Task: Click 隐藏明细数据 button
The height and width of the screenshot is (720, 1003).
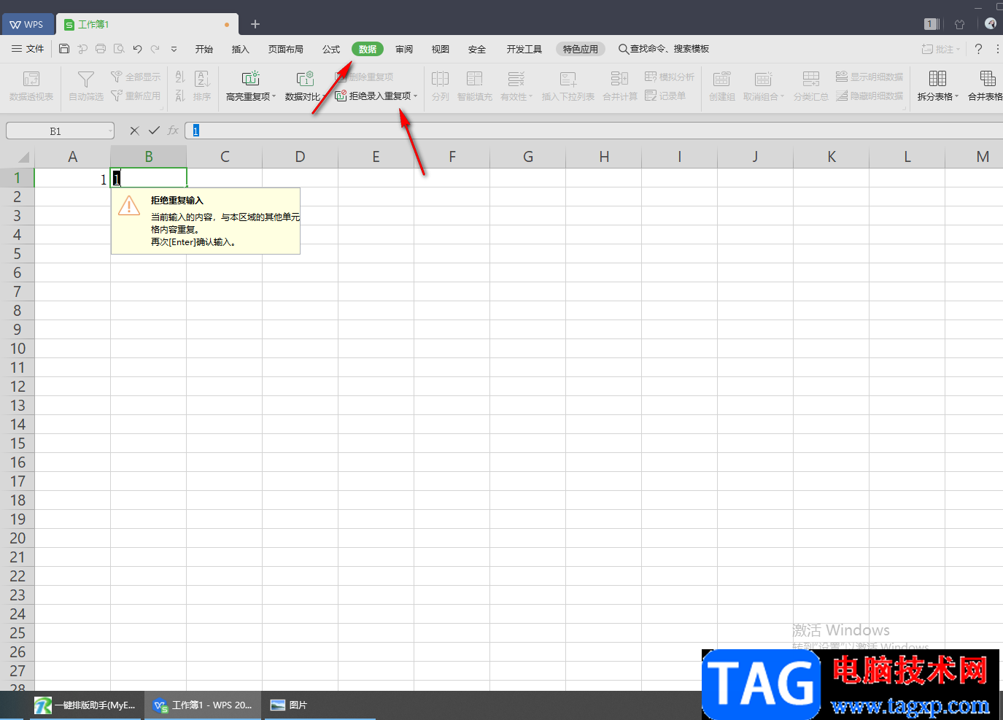Action: (870, 96)
